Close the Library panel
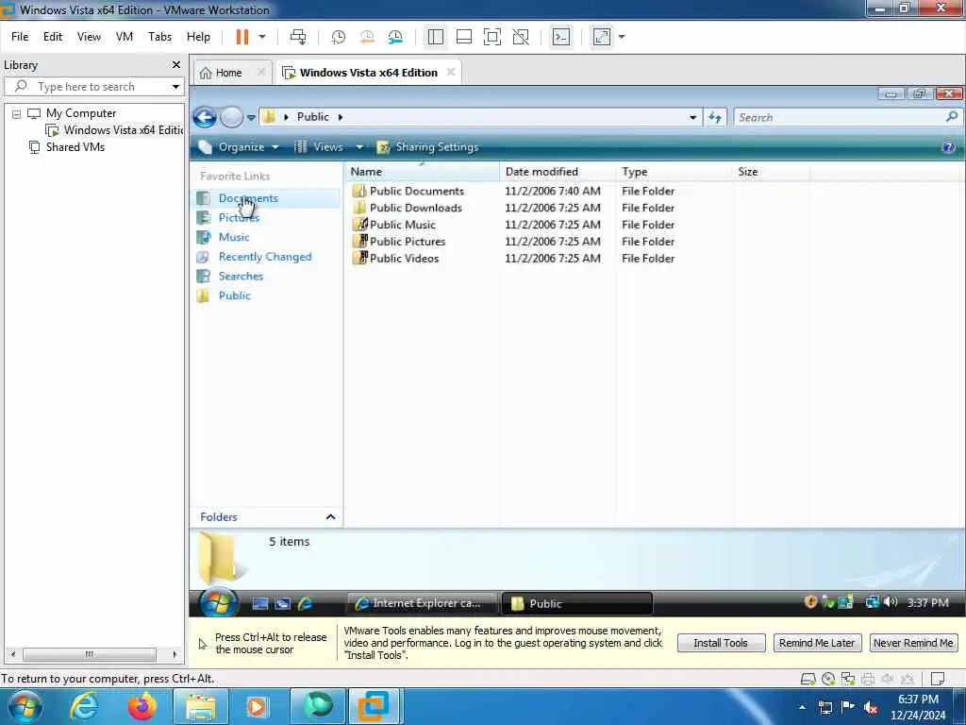966x725 pixels. coord(176,65)
